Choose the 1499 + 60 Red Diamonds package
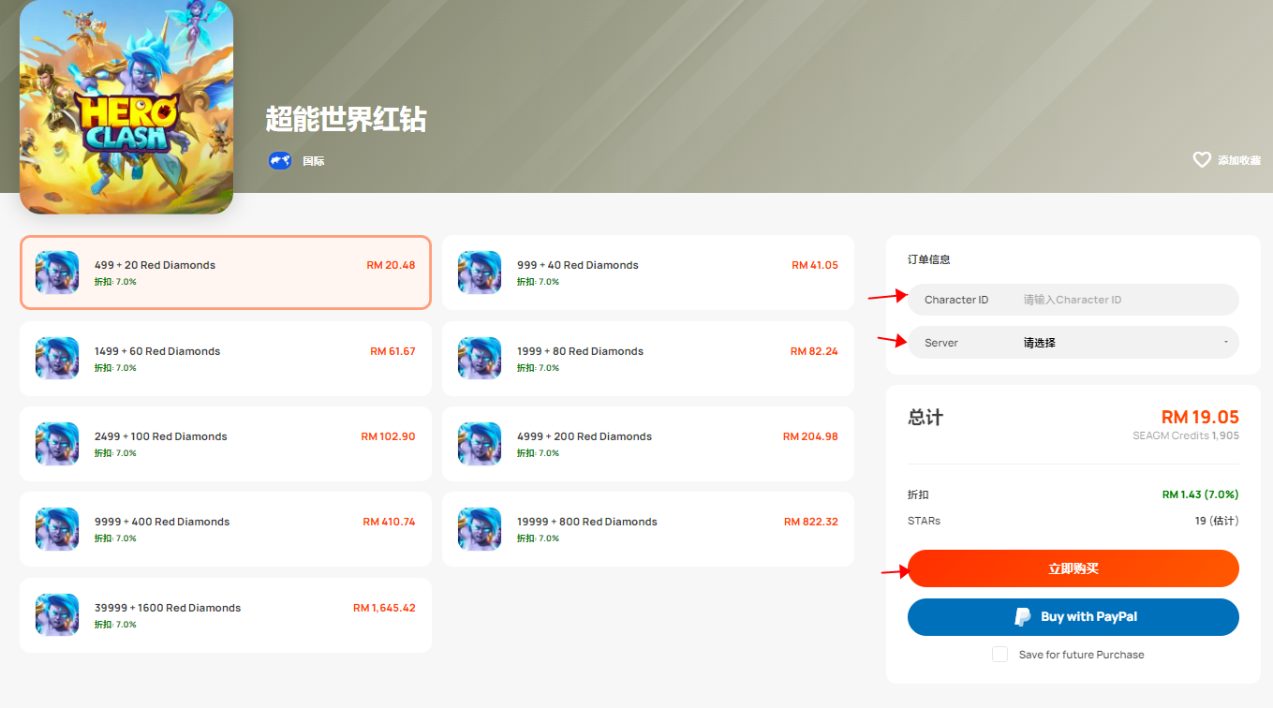The width and height of the screenshot is (1273, 708). tap(226, 359)
